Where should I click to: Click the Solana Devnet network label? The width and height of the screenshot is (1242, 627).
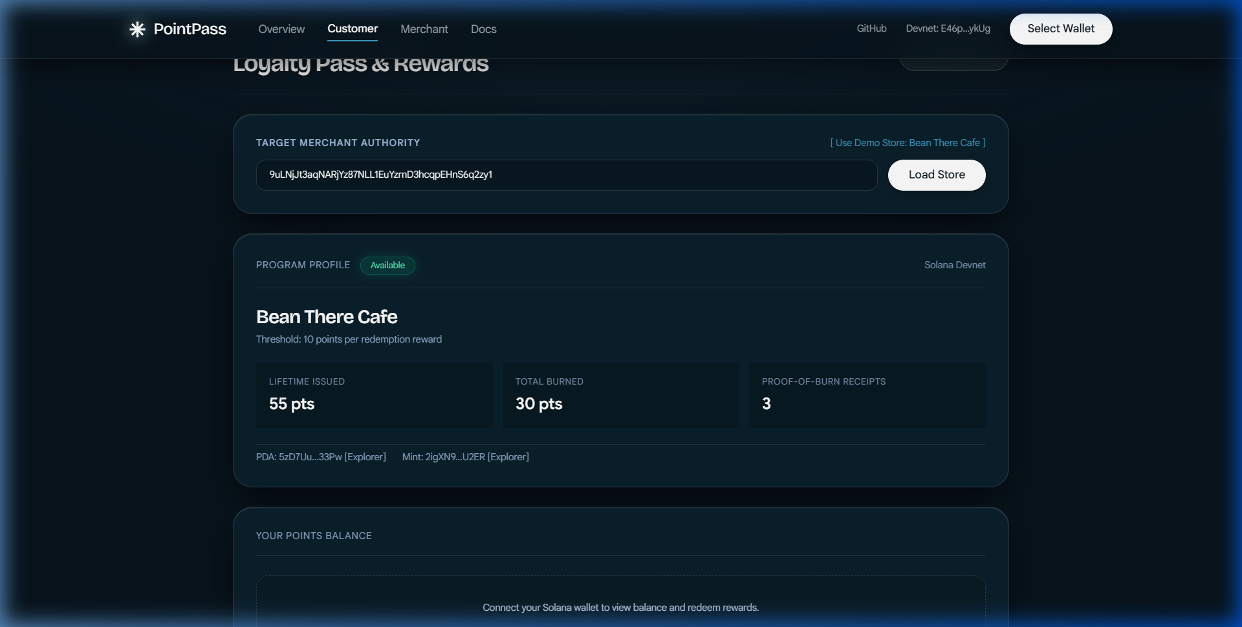coord(955,265)
